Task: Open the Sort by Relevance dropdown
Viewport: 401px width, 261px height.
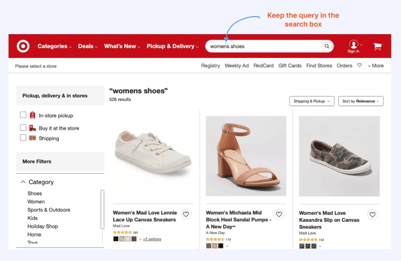Action: click(x=361, y=101)
